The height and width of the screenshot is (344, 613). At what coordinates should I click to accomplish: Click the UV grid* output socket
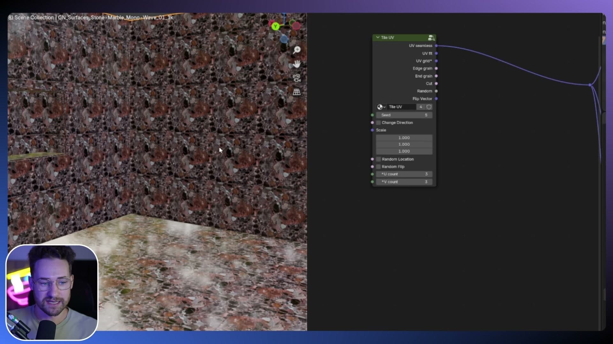436,61
